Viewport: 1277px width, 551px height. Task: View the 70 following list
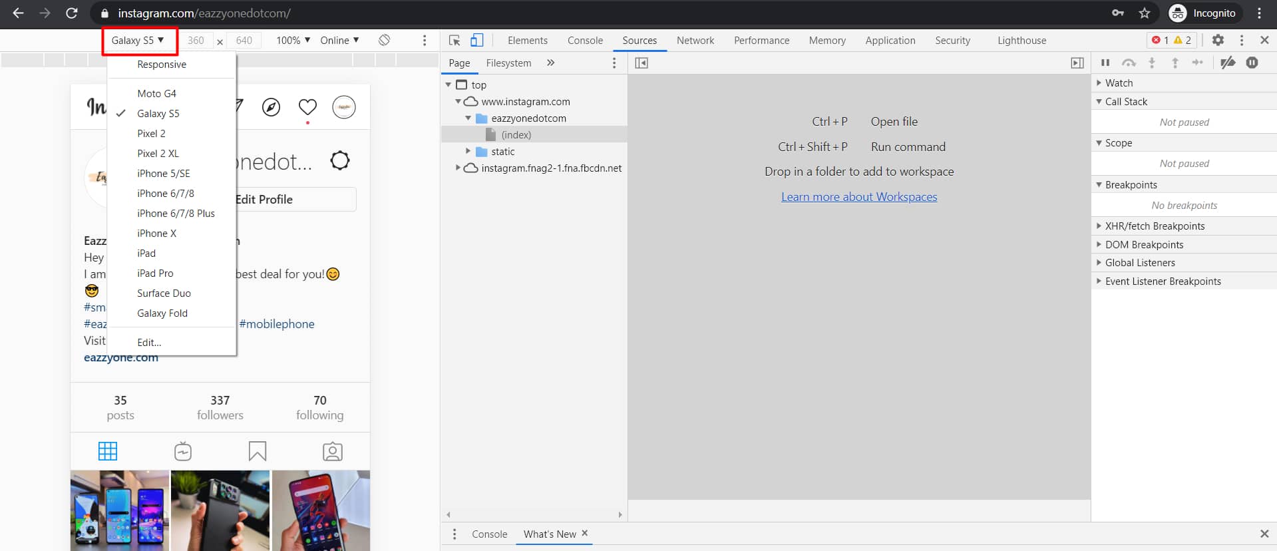click(x=320, y=407)
